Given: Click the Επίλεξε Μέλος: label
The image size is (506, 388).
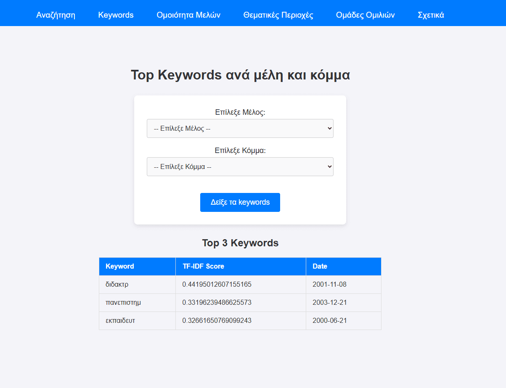Looking at the screenshot, I should (x=240, y=112).
